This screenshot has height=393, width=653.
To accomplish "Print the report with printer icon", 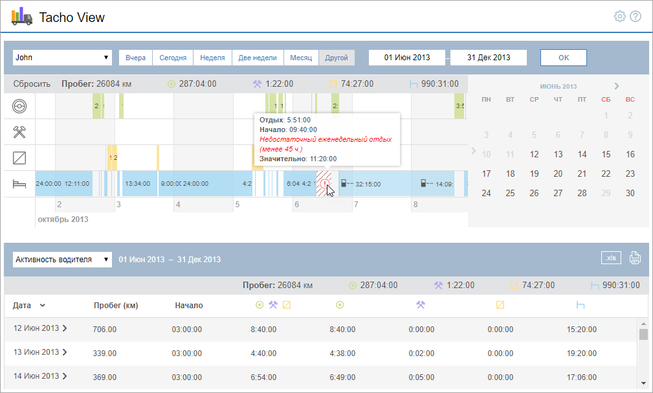I will click(x=635, y=258).
